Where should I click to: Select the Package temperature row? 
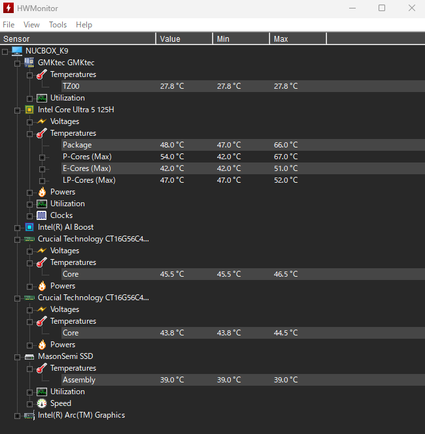[77, 145]
